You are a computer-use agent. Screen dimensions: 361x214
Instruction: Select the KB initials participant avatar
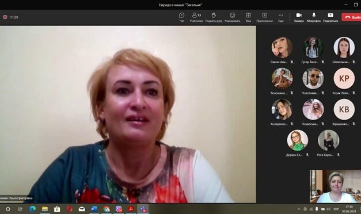point(344,109)
